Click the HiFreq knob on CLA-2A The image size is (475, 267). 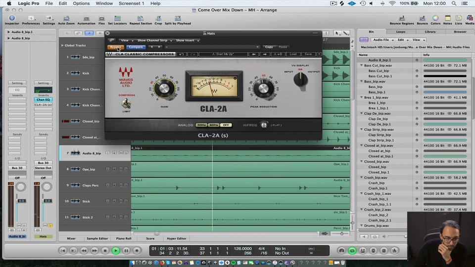click(x=264, y=125)
